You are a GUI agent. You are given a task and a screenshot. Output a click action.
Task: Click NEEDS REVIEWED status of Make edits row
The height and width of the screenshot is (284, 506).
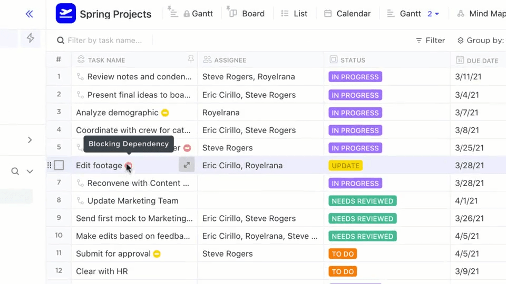click(363, 236)
